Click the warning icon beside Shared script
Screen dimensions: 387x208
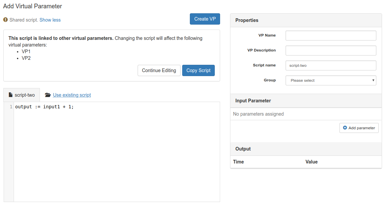(x=5, y=20)
